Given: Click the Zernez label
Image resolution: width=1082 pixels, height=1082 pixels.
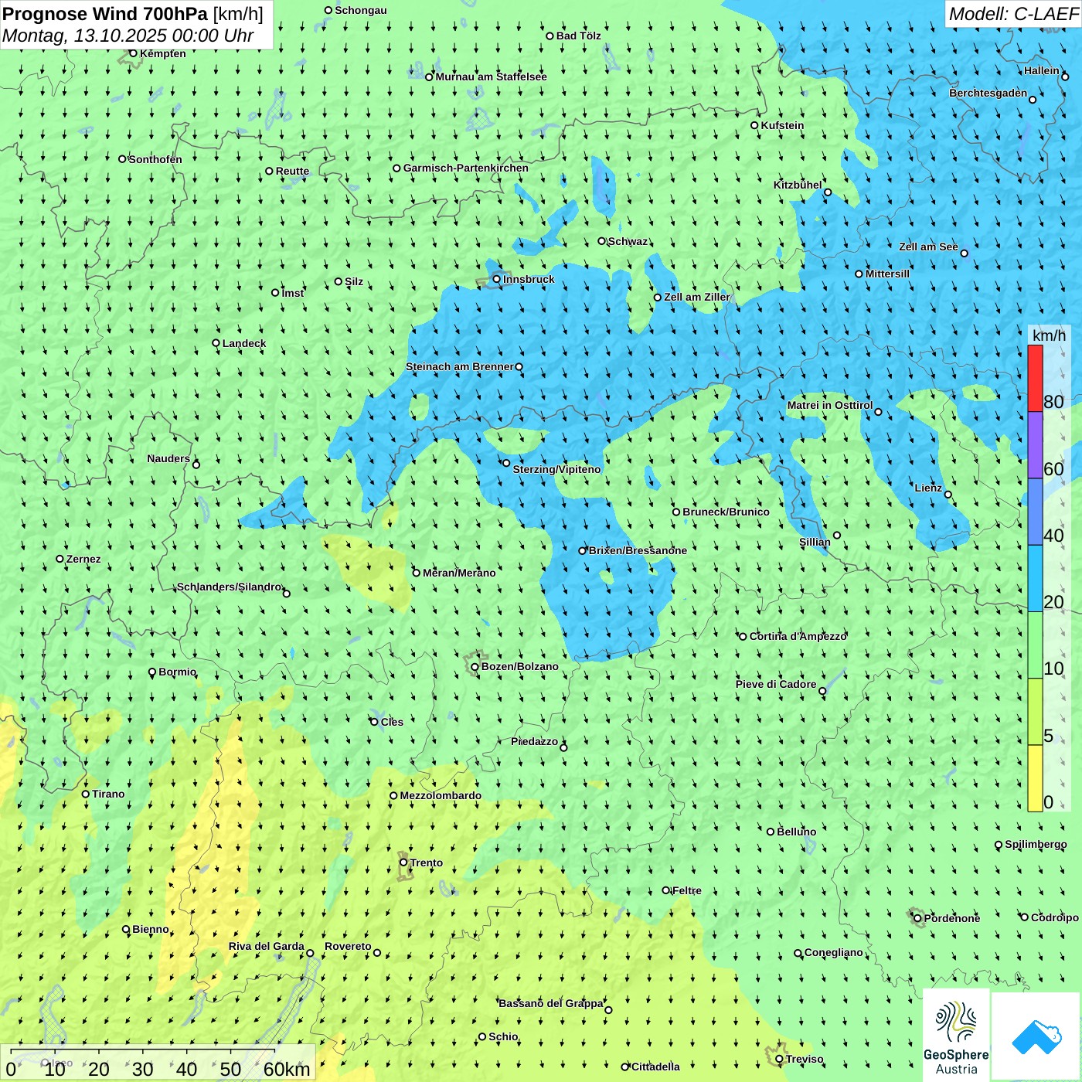Looking at the screenshot, I should 83,559.
